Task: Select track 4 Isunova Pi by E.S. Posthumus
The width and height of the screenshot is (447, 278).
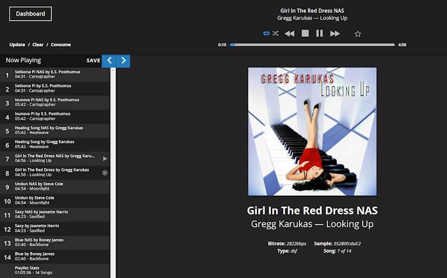Action: click(55, 116)
